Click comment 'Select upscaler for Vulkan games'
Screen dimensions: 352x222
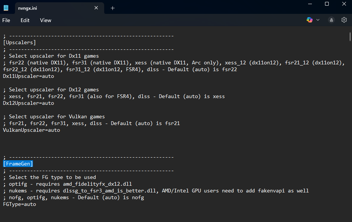54,116
